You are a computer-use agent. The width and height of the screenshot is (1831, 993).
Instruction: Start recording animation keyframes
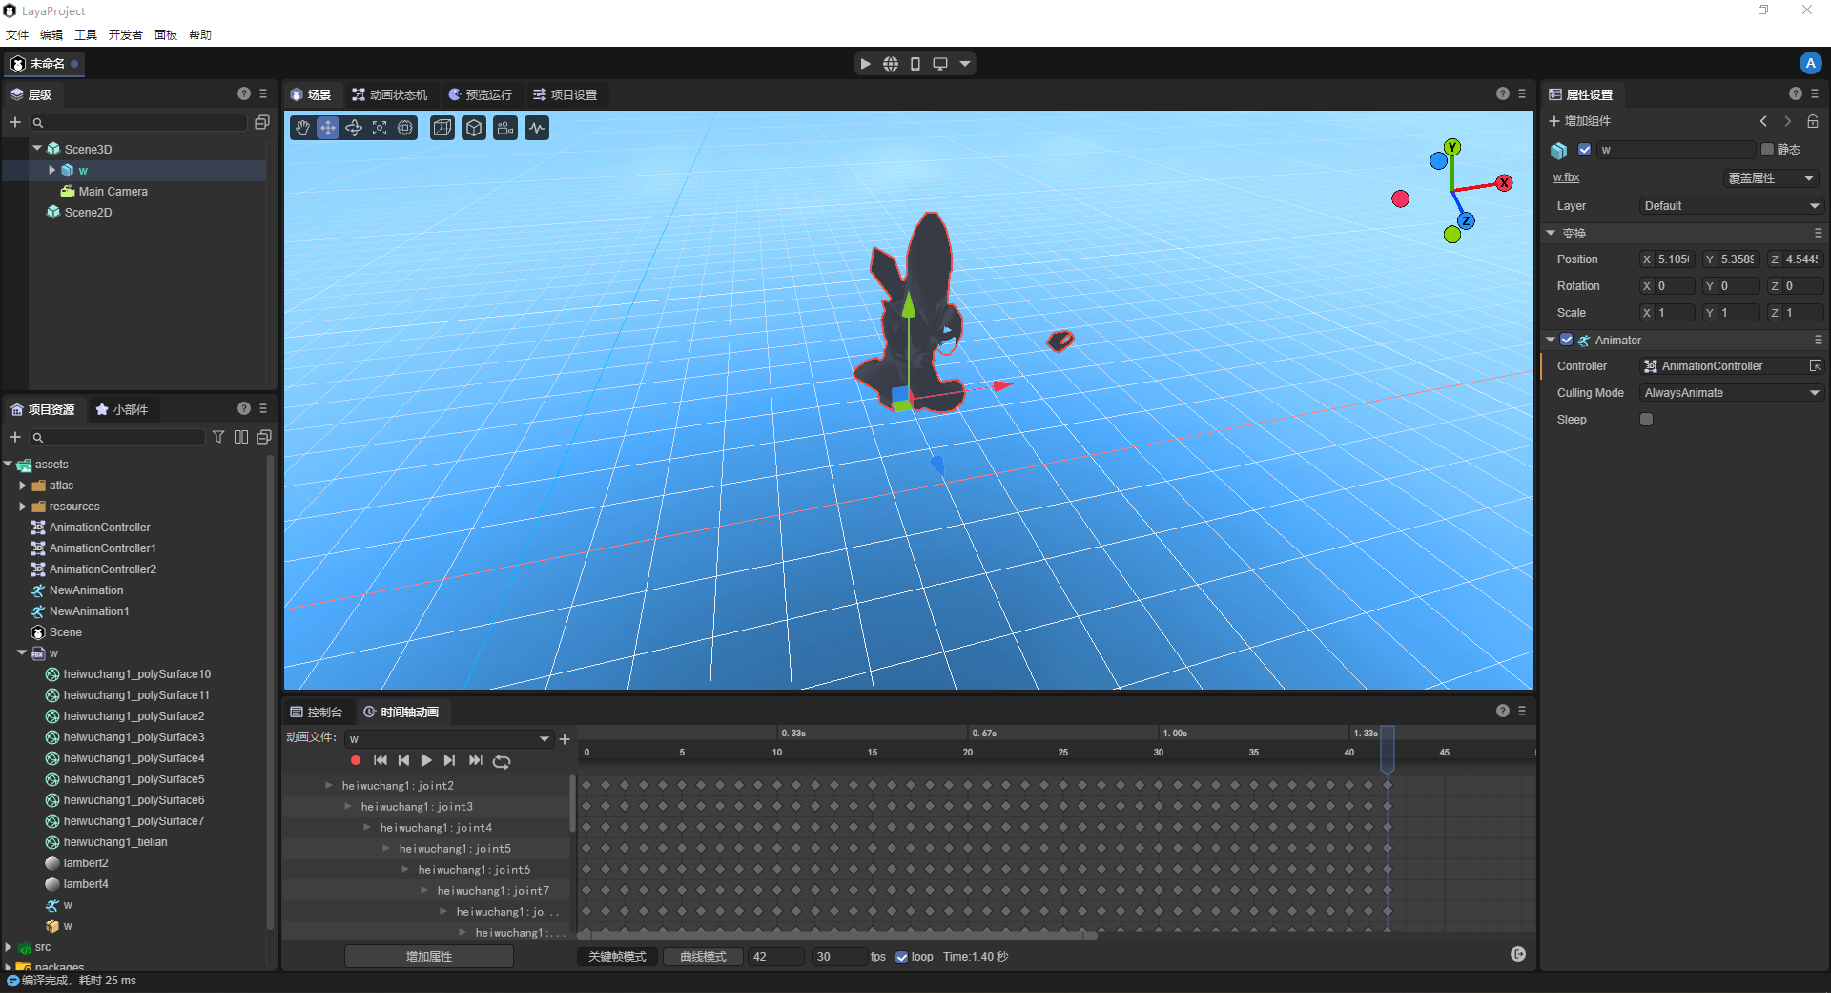(356, 760)
